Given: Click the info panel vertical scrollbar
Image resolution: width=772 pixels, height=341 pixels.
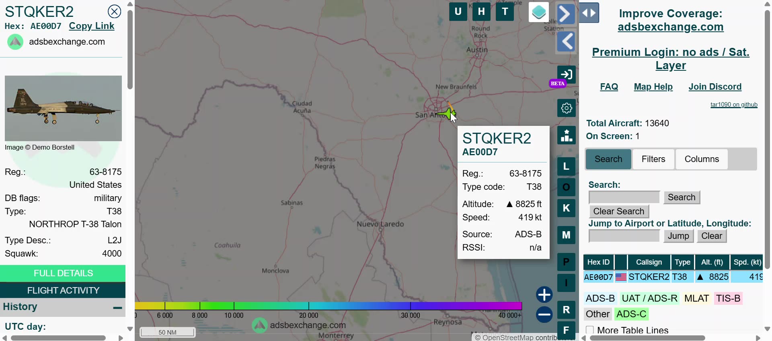Looking at the screenshot, I should click(x=130, y=49).
